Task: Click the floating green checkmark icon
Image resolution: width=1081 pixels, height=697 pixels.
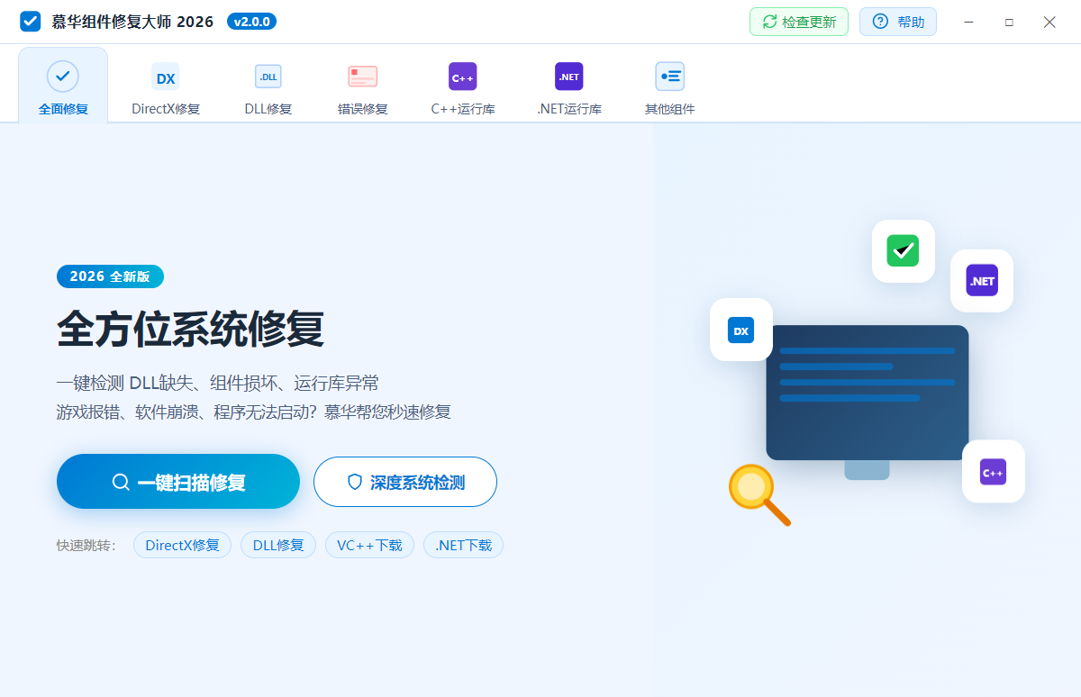Action: click(x=904, y=251)
